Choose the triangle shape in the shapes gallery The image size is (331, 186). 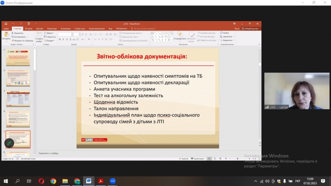[x=153, y=37]
